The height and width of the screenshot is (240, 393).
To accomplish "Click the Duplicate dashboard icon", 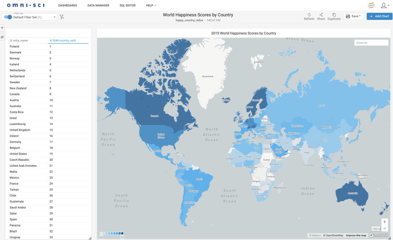I will click(334, 15).
